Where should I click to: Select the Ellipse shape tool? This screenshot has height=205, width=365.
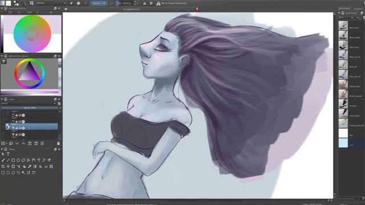(x=18, y=160)
